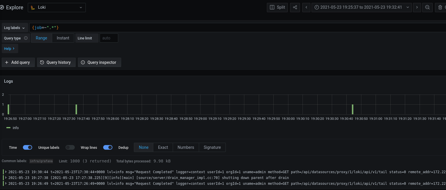Screen dimensions: 446x190
Task: Click the Explore compass icon
Action: pos(2,8)
